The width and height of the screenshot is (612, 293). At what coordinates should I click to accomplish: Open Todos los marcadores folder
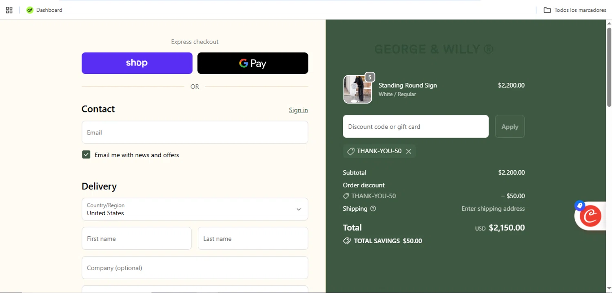pyautogui.click(x=575, y=10)
